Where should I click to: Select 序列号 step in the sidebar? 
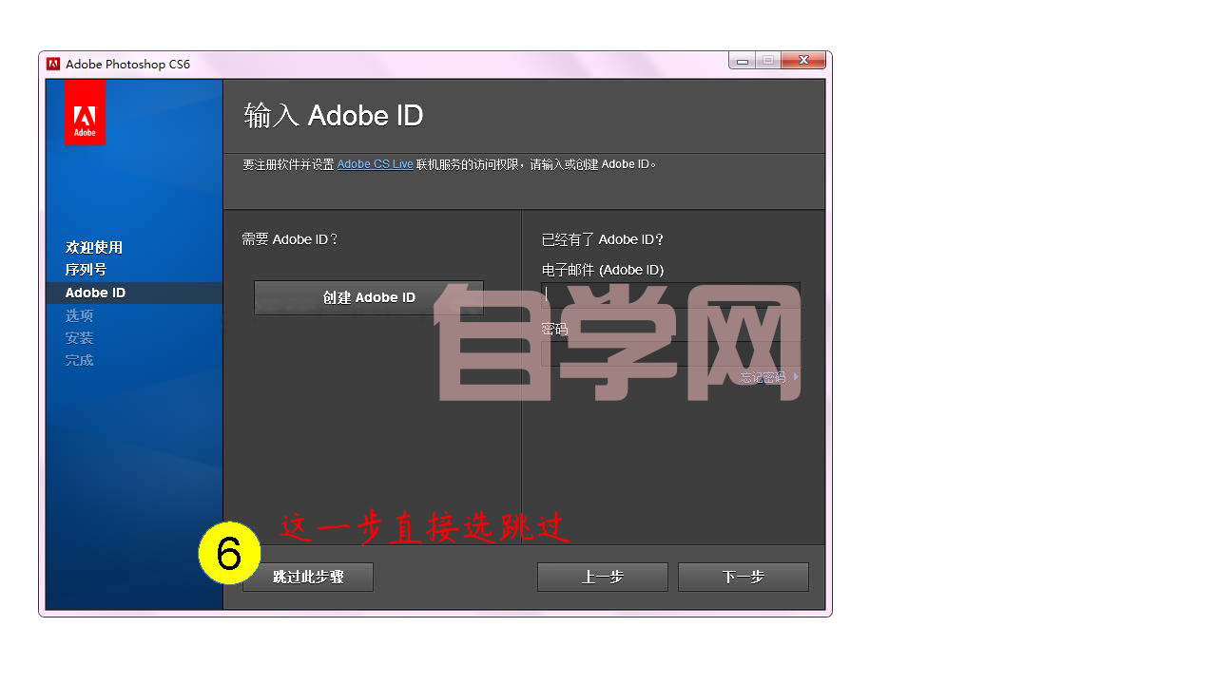[86, 270]
